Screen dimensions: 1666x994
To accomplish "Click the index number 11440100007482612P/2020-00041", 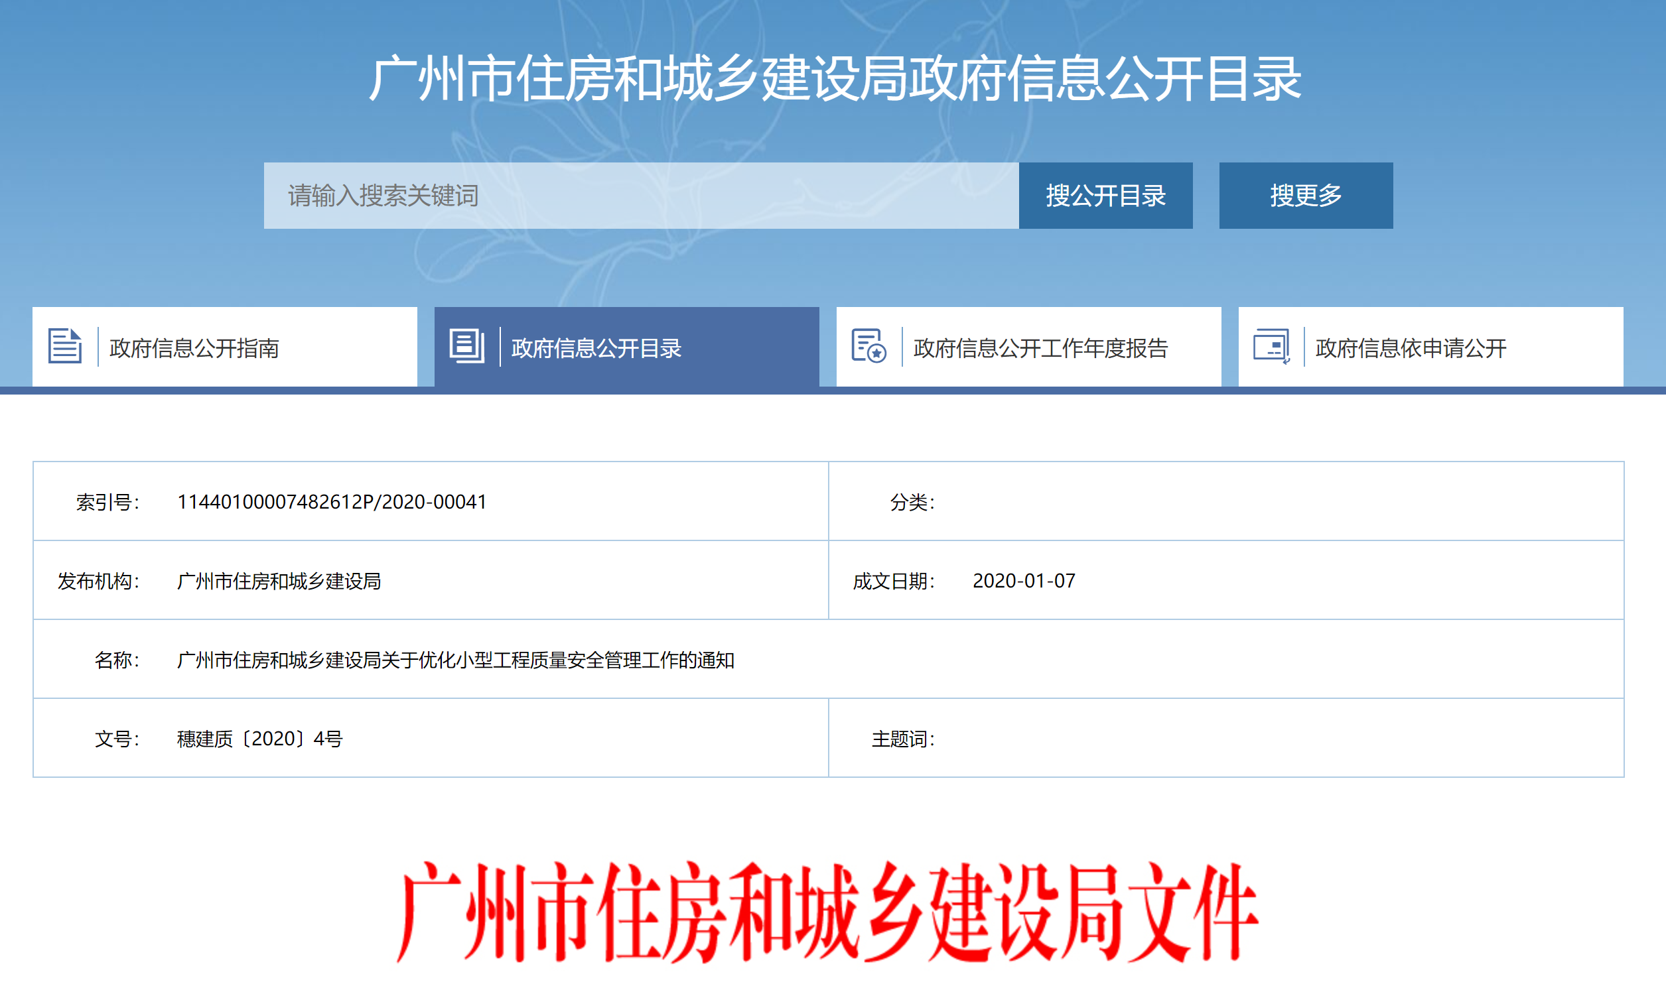I will pos(332,502).
